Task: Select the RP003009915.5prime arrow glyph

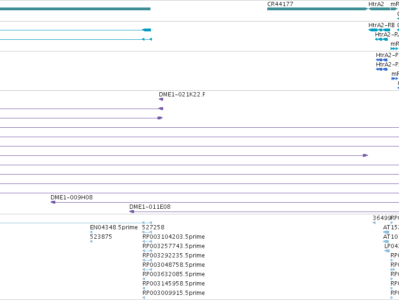Action: (143, 298)
